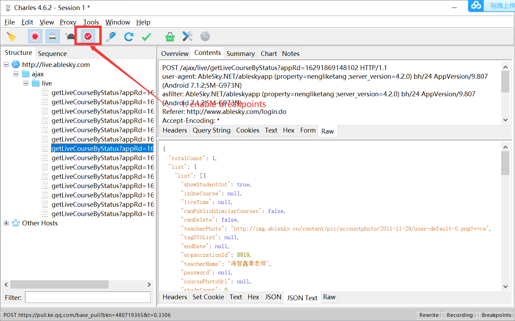The width and height of the screenshot is (515, 321).
Task: Click the green basket purchase icon
Action: coord(170,37)
